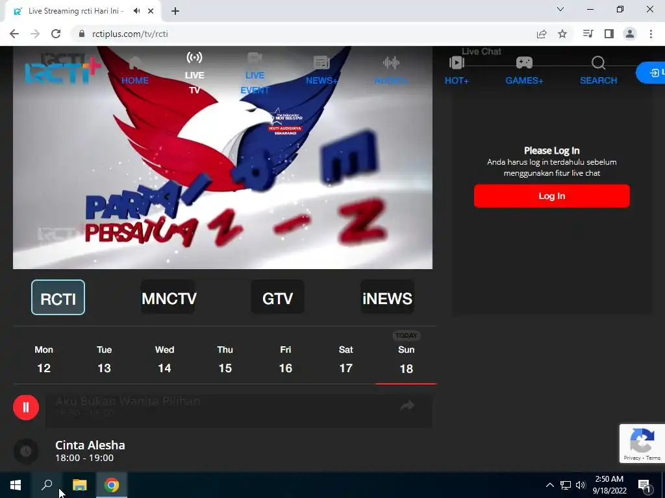The width and height of the screenshot is (665, 498).
Task: Switch to the iNEWS channel
Action: tap(387, 298)
